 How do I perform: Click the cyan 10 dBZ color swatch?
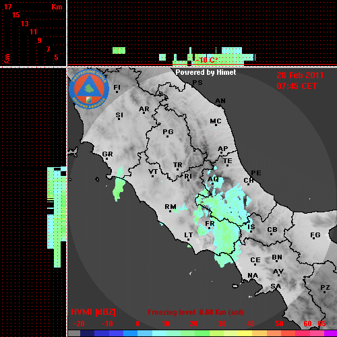click(160, 334)
